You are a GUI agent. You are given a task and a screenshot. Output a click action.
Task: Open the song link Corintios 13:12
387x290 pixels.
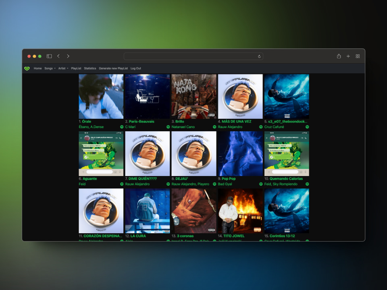(282, 236)
